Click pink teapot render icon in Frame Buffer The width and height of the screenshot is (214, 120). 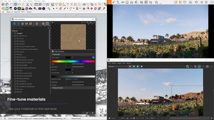click(207, 67)
